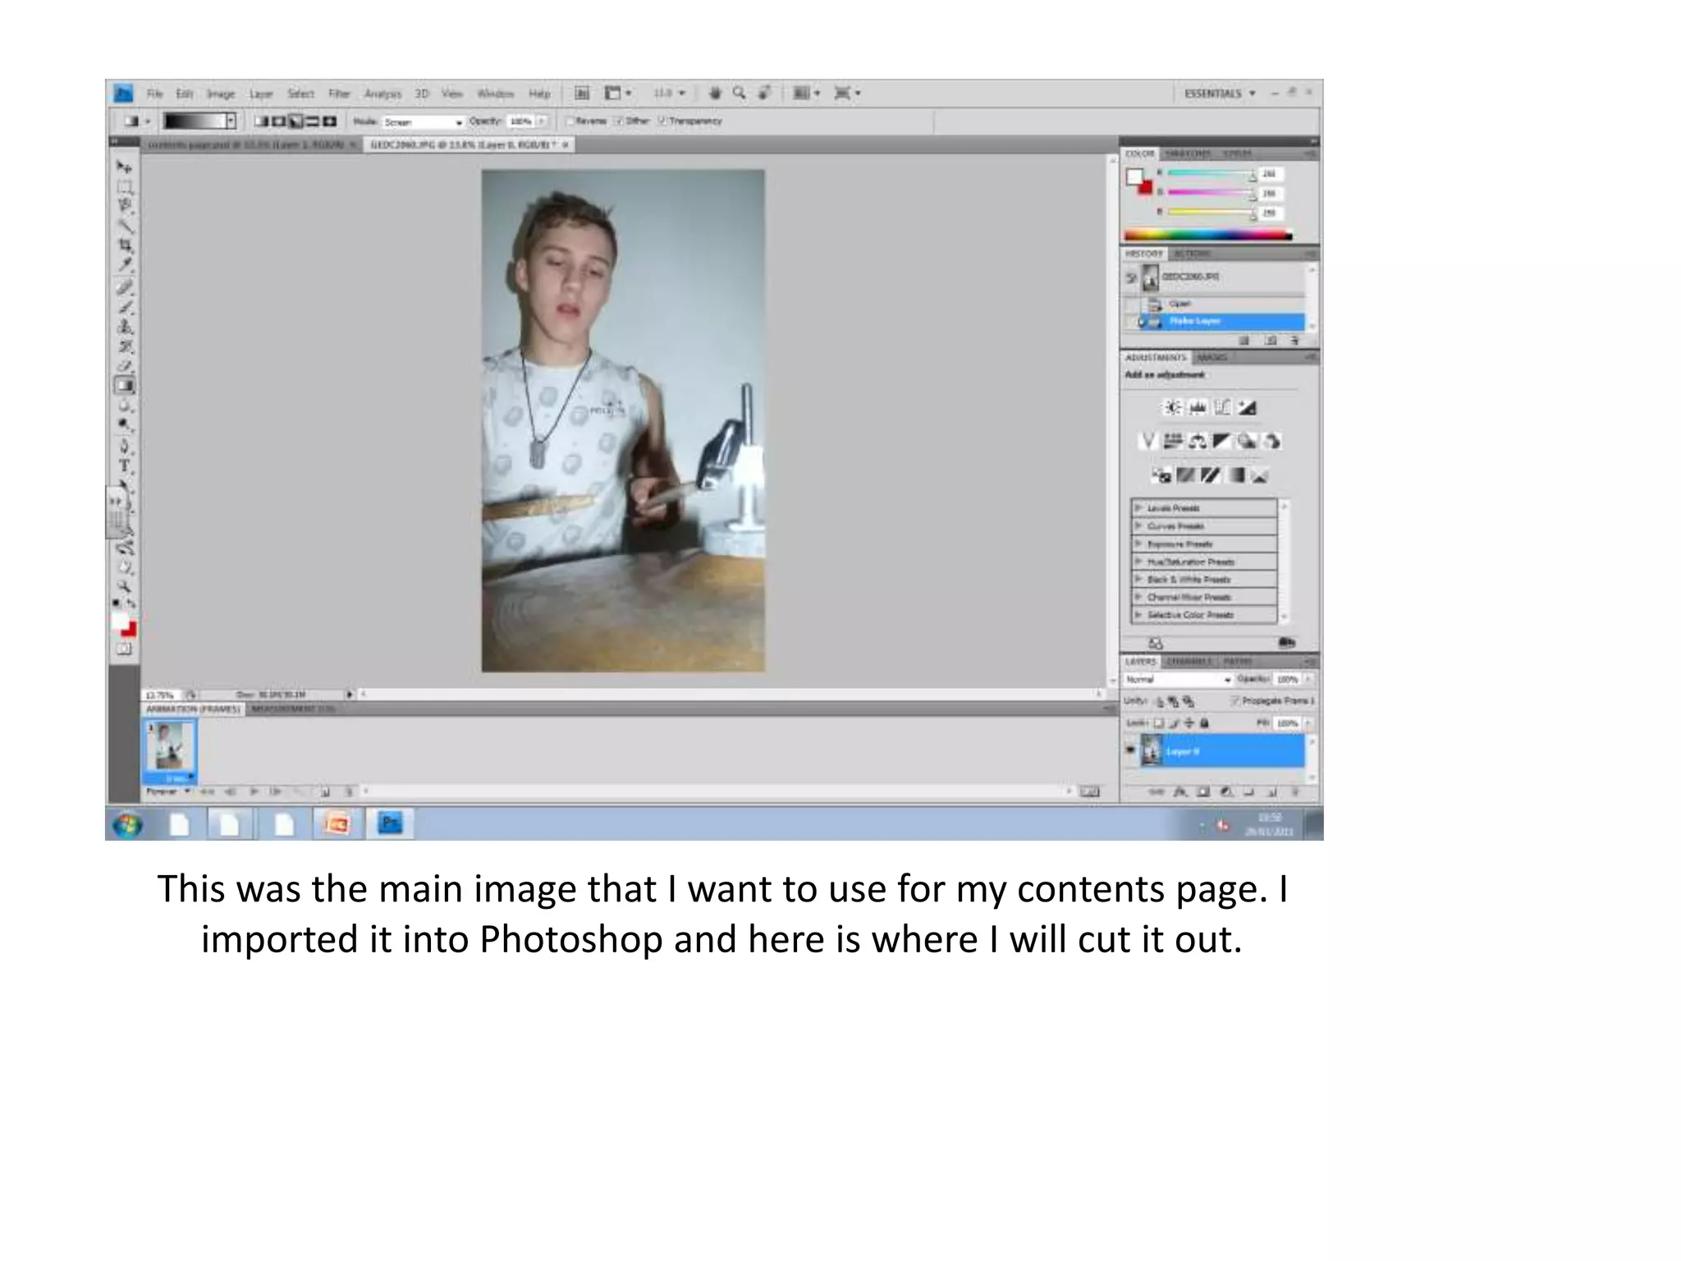Toggle lock all padlock
This screenshot has height=1261, width=1681.
[x=1204, y=723]
